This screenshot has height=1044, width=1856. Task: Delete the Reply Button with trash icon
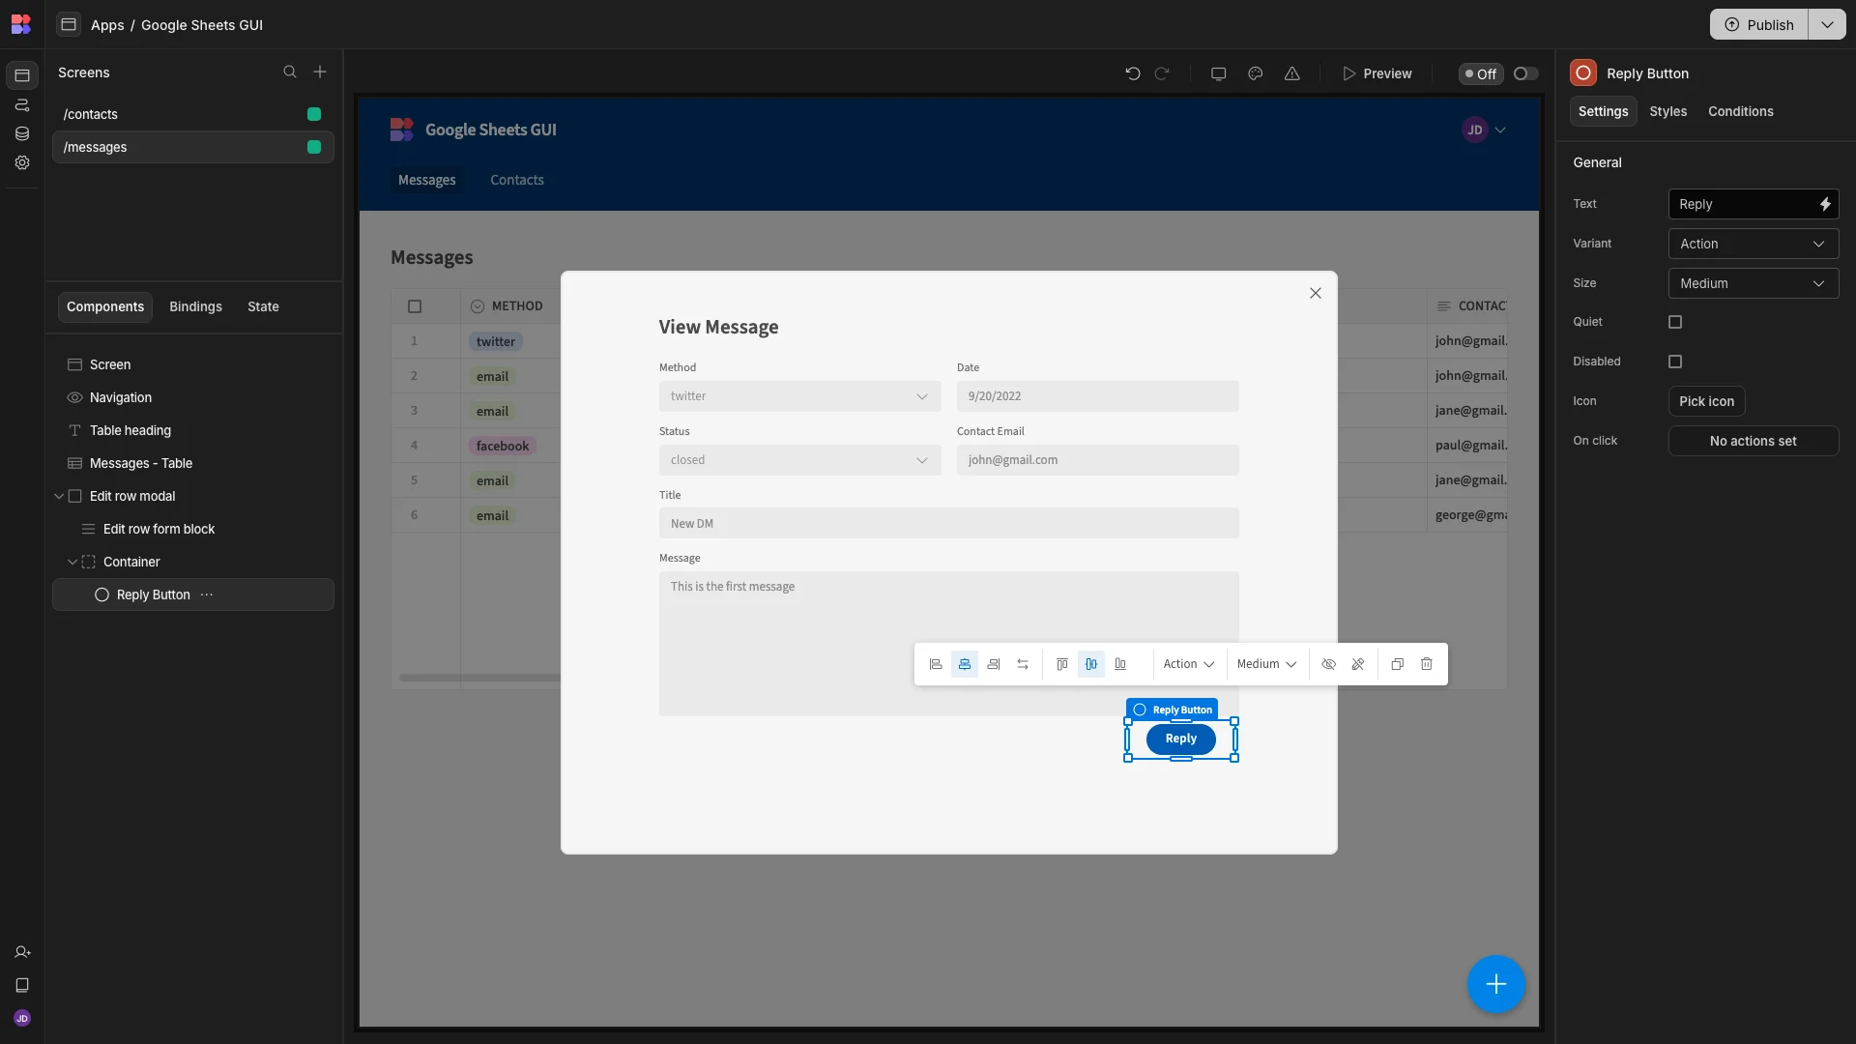coord(1427,664)
